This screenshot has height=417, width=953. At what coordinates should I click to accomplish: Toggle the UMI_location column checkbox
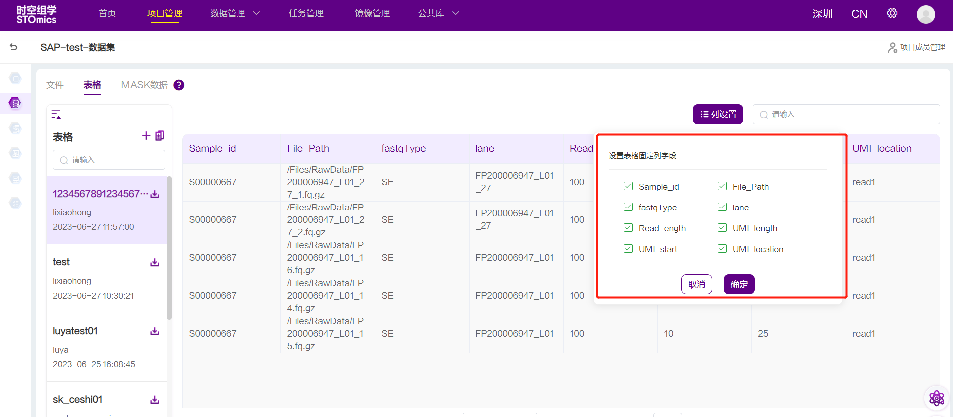(722, 249)
